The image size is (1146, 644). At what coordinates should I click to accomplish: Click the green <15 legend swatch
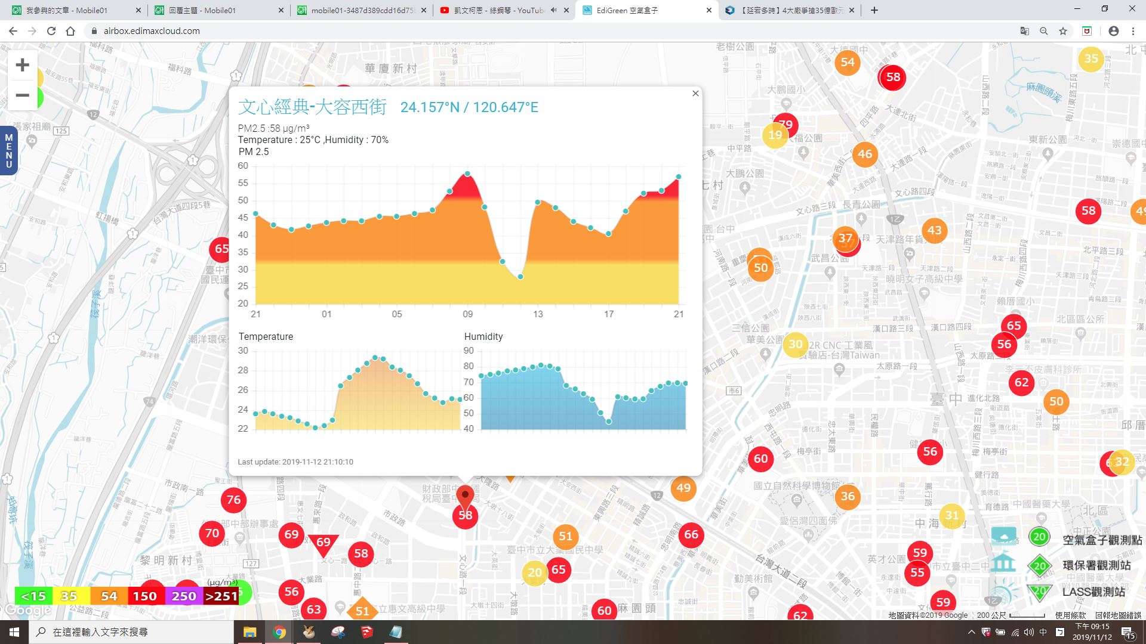(33, 596)
